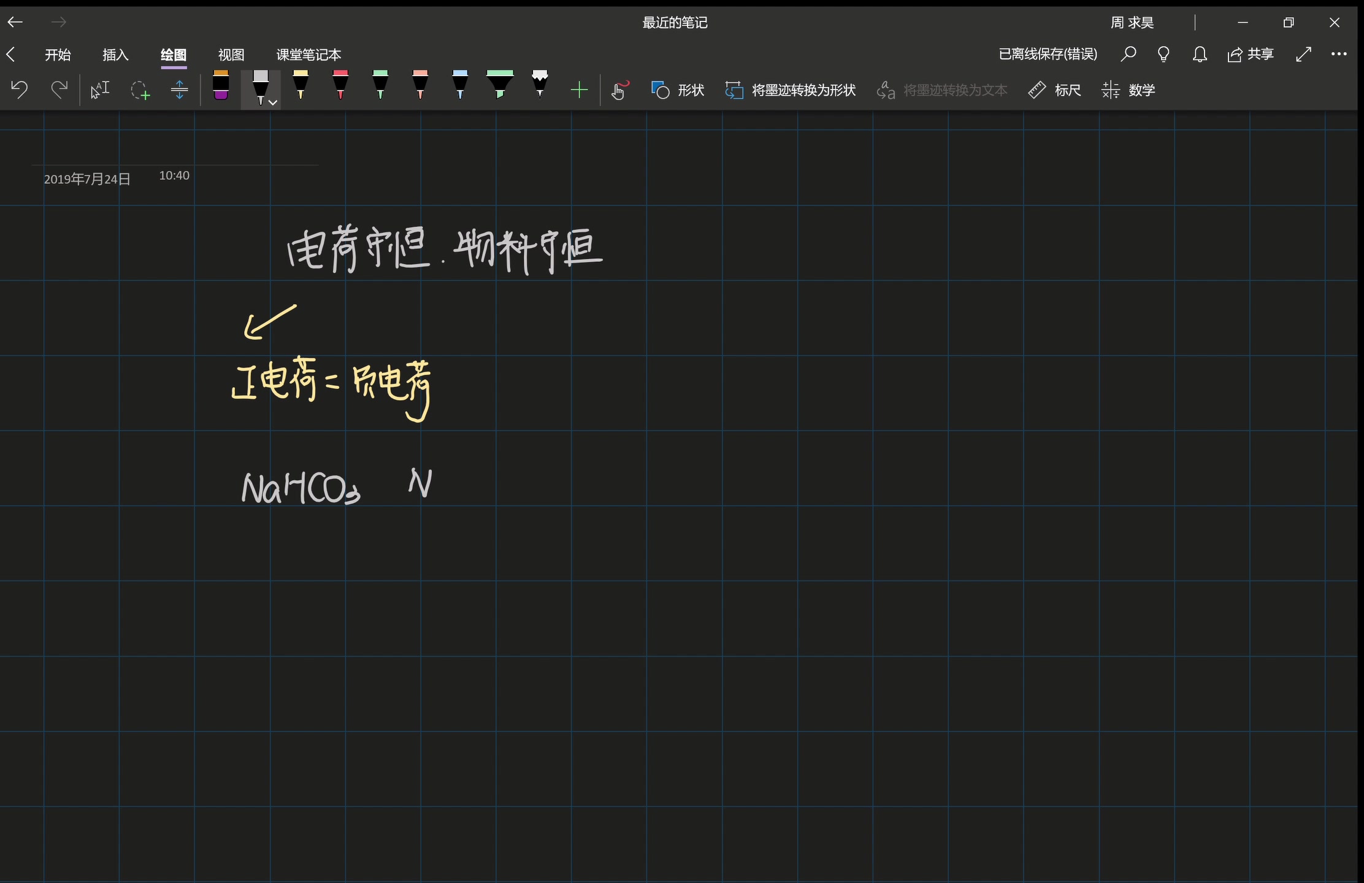Image resolution: width=1364 pixels, height=883 pixels.
Task: Choose the Insert Space tool
Action: point(179,90)
